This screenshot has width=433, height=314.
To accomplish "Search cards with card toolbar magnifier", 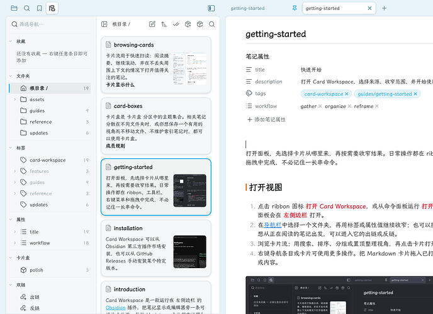I will [212, 24].
